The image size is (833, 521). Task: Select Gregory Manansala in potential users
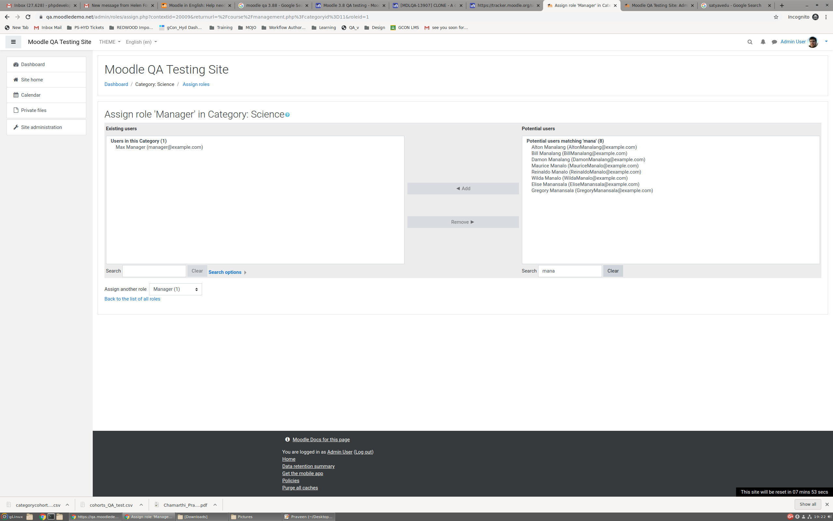tap(592, 190)
